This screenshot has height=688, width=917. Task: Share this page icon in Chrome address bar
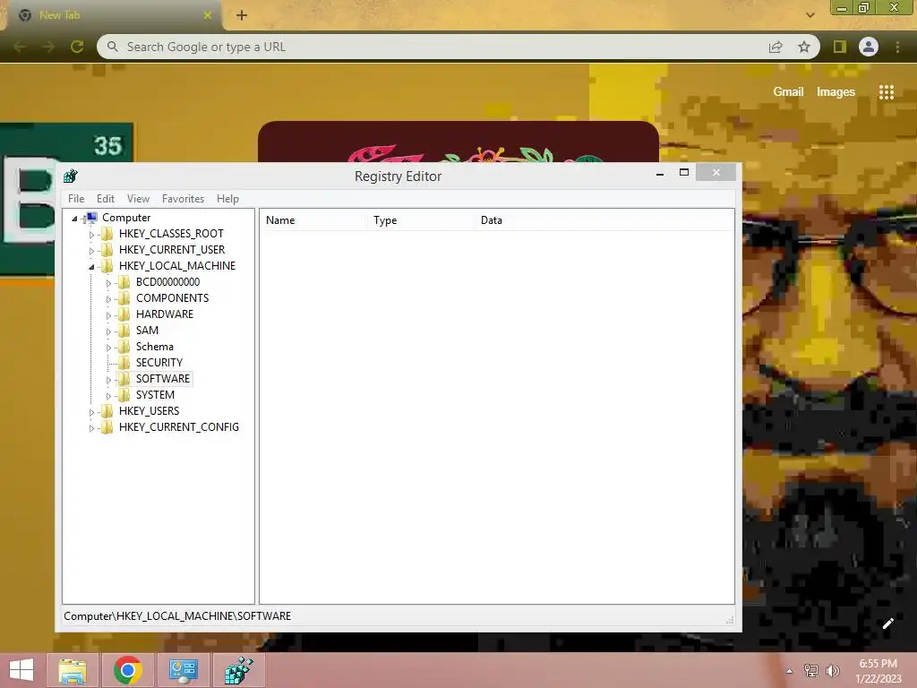(x=776, y=47)
